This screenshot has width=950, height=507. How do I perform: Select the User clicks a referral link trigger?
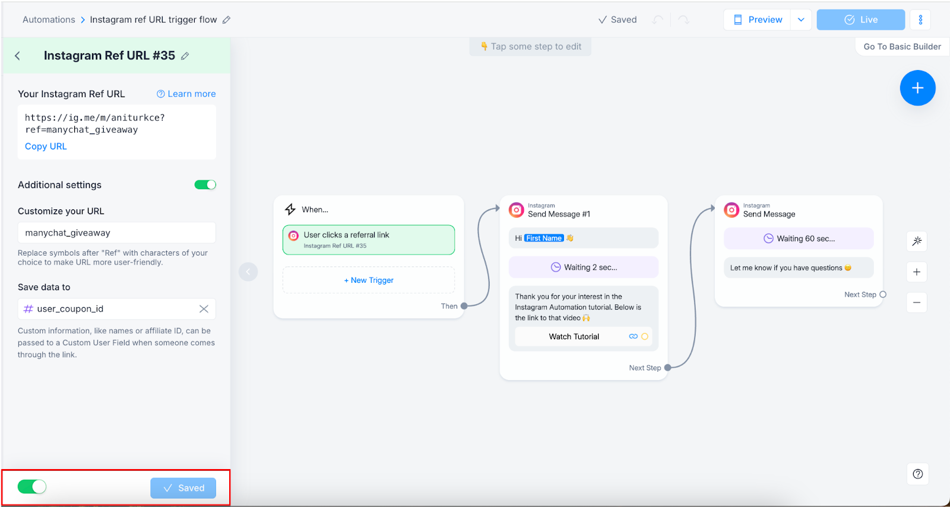click(x=369, y=240)
